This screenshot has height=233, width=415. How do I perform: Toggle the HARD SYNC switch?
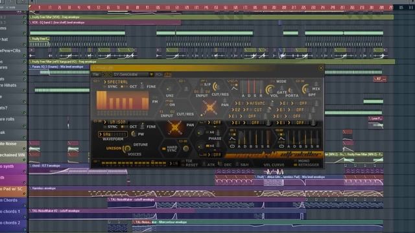pos(169,149)
